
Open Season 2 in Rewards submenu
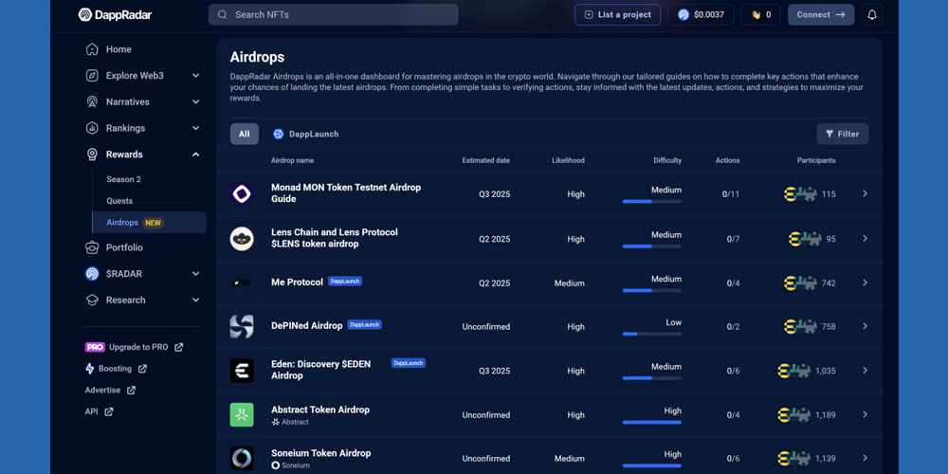pyautogui.click(x=123, y=179)
